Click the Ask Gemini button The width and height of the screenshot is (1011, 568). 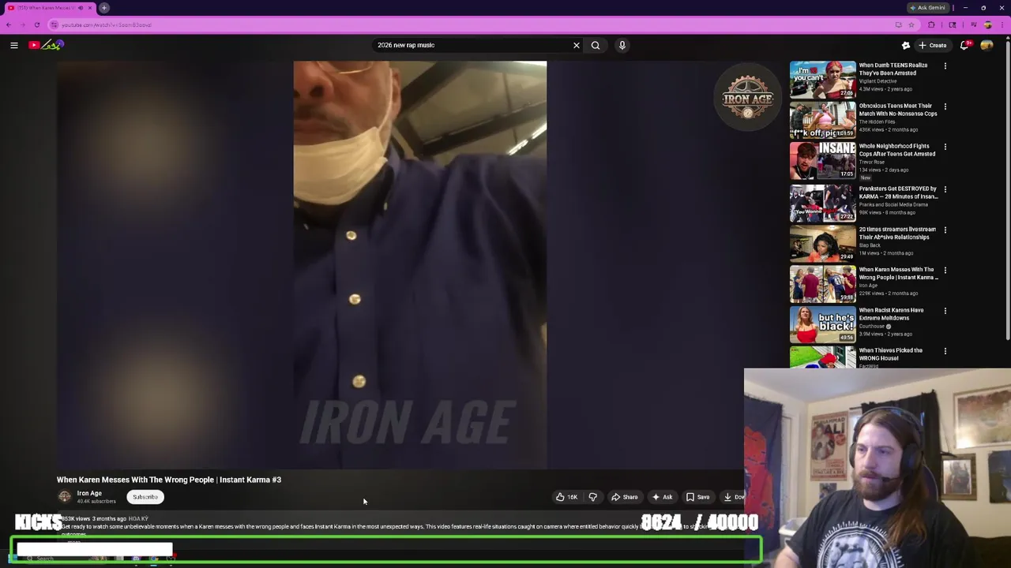[928, 8]
